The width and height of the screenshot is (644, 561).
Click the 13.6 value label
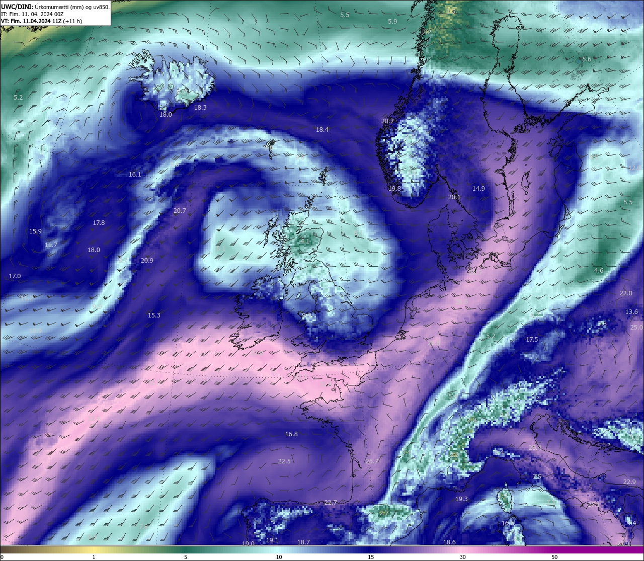[x=631, y=312]
